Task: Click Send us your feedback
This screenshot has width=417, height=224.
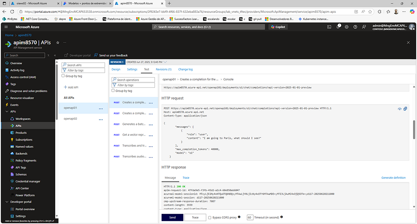Action: (x=111, y=55)
